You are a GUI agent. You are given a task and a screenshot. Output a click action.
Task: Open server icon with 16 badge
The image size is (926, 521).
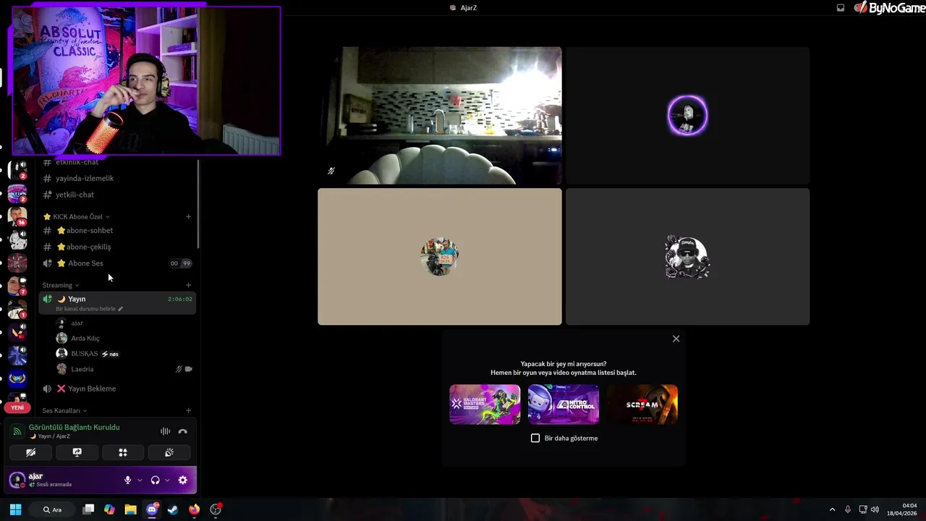click(17, 216)
